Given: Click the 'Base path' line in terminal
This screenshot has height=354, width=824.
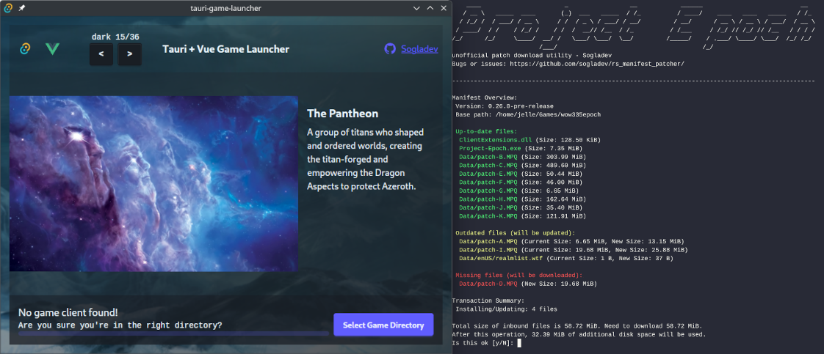Looking at the screenshot, I should click(x=528, y=114).
